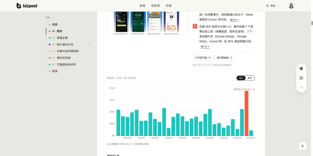Follow 看打法 link after 佣金联盟计划
Image resolution: width=313 pixels, height=156 pixels.
tap(205, 46)
